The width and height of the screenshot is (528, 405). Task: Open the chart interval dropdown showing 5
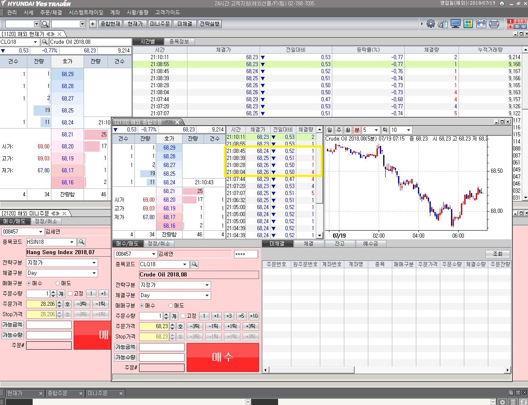[x=376, y=130]
